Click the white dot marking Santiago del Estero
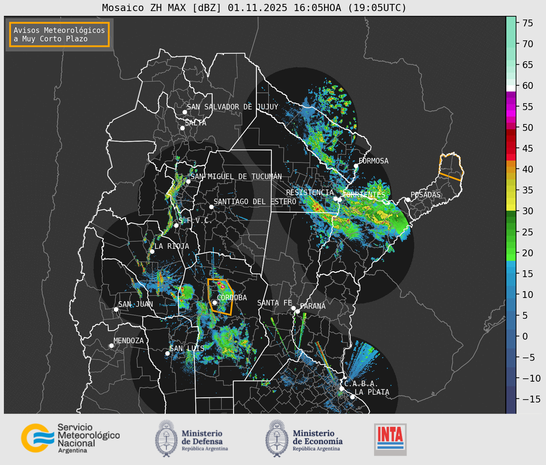The width and height of the screenshot is (546, 465). [x=211, y=207]
